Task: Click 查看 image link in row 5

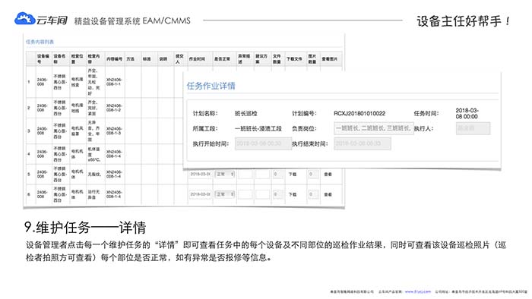Action: pos(328,174)
